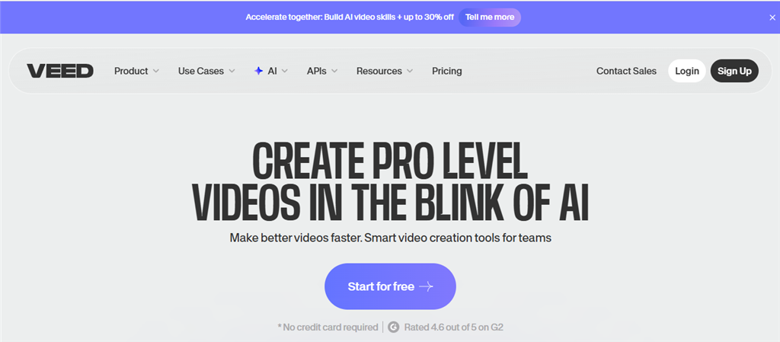Screen dimensions: 780x342
Task: Click the Start for free button
Action: point(390,286)
